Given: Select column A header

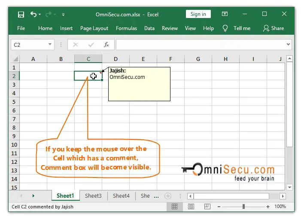Looking at the screenshot, I should pos(33,59).
